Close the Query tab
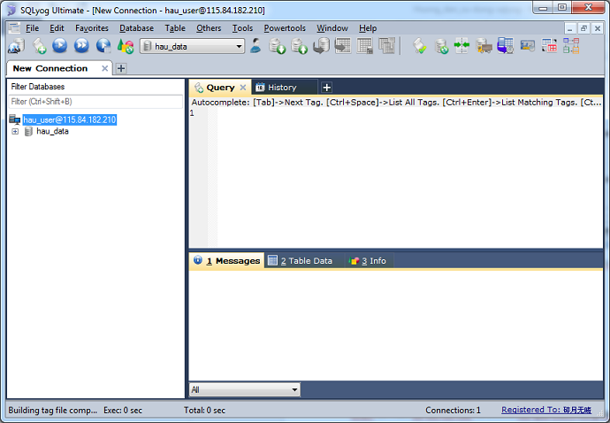 pyautogui.click(x=243, y=88)
